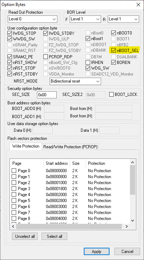This screenshot has height=260, width=144.
Task: Check the Page 1 write protection box
Action: pyautogui.click(x=14, y=177)
